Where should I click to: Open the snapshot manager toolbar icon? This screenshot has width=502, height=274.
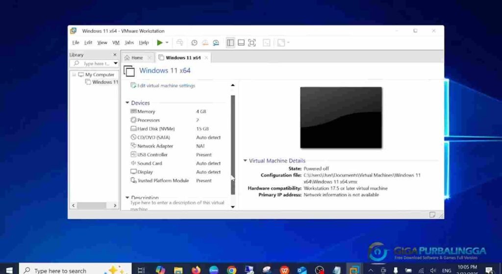point(216,43)
